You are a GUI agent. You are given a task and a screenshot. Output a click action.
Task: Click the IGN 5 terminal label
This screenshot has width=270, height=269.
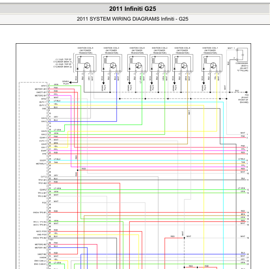44,131
